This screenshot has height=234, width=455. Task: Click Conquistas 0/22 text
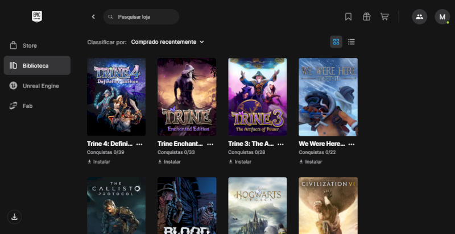coord(317,152)
